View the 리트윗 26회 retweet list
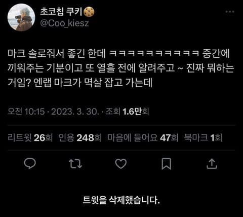Image resolution: width=243 pixels, height=217 pixels. click(30, 138)
